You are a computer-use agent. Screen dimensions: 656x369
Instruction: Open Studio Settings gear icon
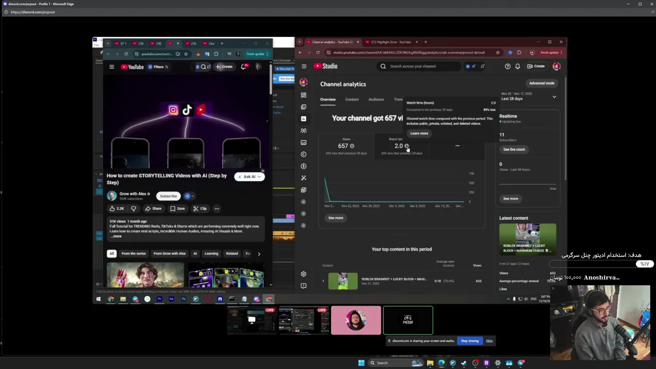click(303, 274)
